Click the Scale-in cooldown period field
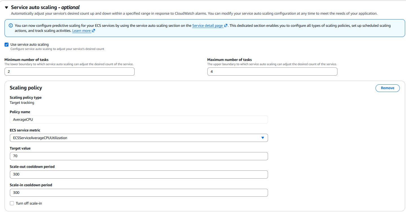Viewport: 406px width, 215px height. (x=139, y=193)
